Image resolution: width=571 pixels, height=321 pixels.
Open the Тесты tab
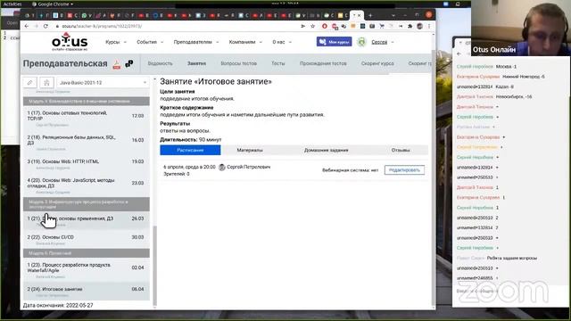[x=277, y=63]
